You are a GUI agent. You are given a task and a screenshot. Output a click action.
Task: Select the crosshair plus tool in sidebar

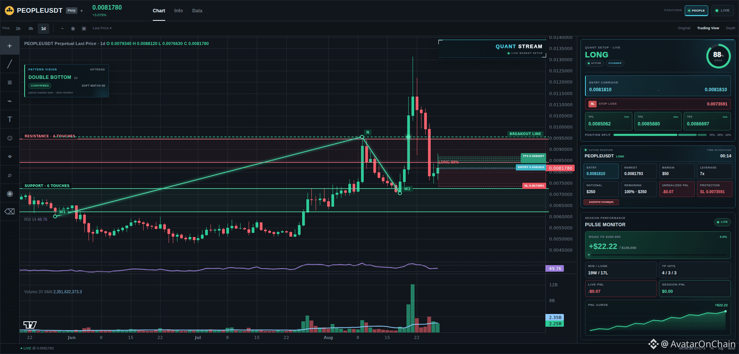tap(10, 46)
